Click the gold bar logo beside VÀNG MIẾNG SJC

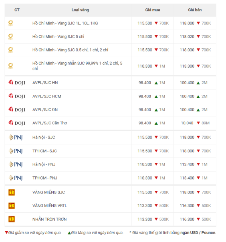tap(12, 192)
